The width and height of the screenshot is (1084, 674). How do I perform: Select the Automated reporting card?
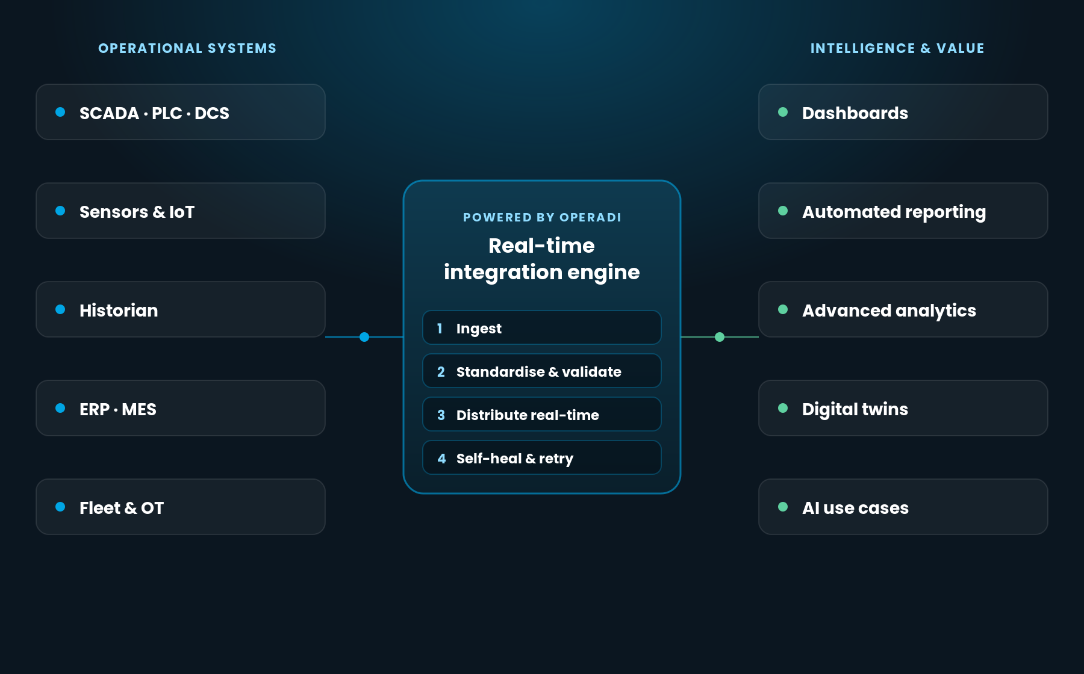tap(903, 211)
